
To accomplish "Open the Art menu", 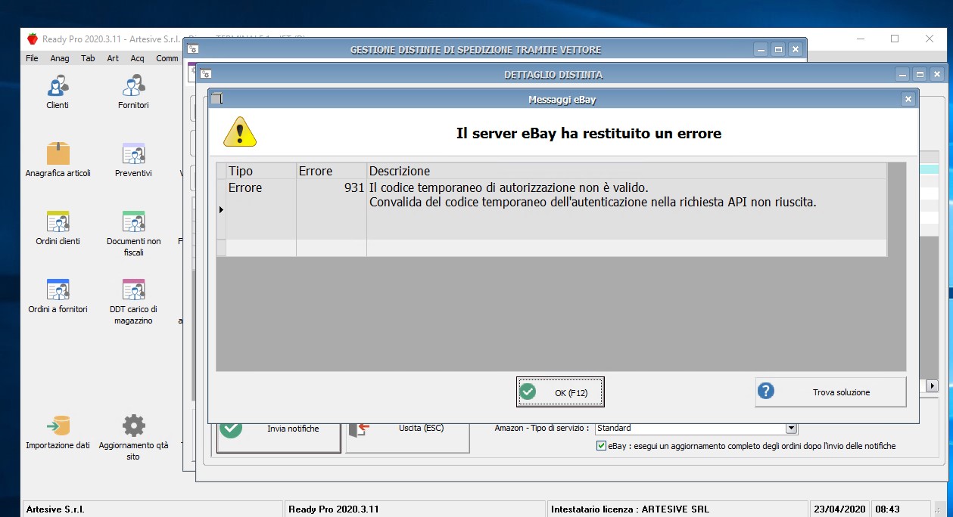I will [113, 58].
